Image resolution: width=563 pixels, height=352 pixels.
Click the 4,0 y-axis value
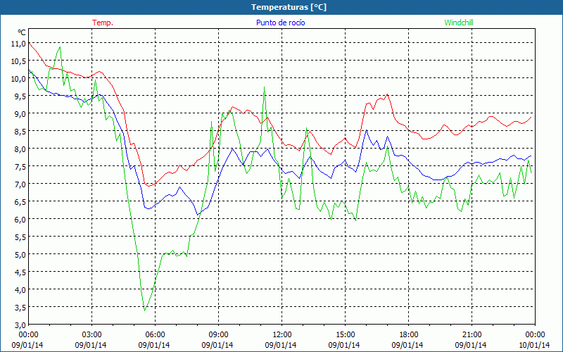coord(20,290)
